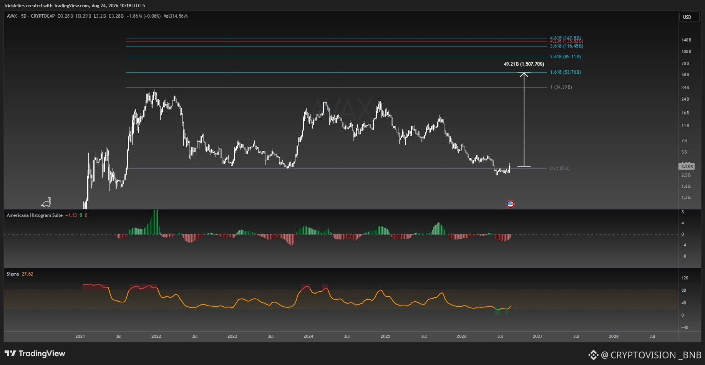Click the 34B price axis label
Image resolution: width=705 pixels, height=365 pixels.
click(685, 88)
